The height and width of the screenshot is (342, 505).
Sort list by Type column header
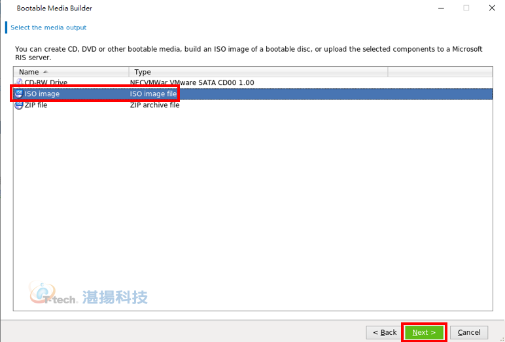point(258,72)
